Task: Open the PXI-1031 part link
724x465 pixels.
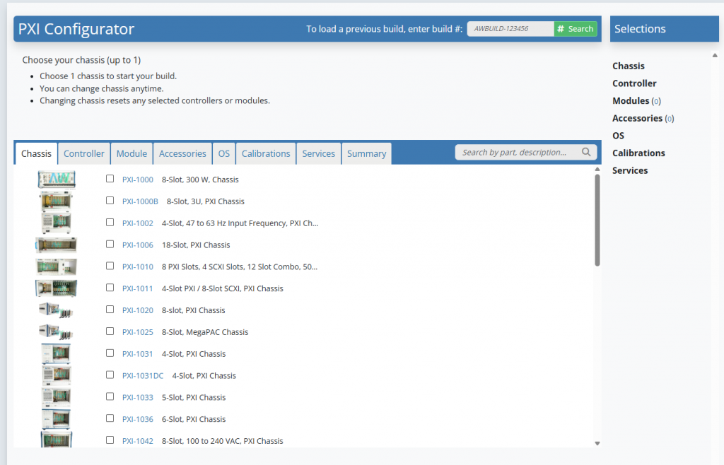Action: pos(138,354)
